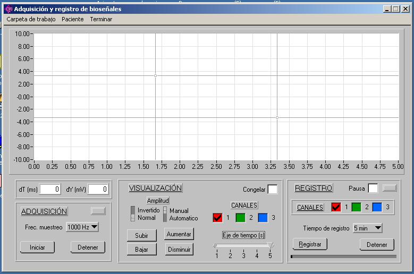Click the Registrar button
This screenshot has height=274, width=414.
(x=310, y=244)
